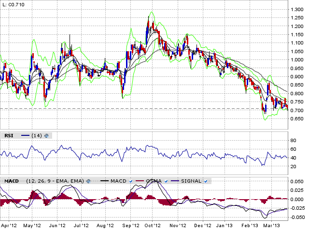Click the 0.800 price axis value

tap(297, 93)
